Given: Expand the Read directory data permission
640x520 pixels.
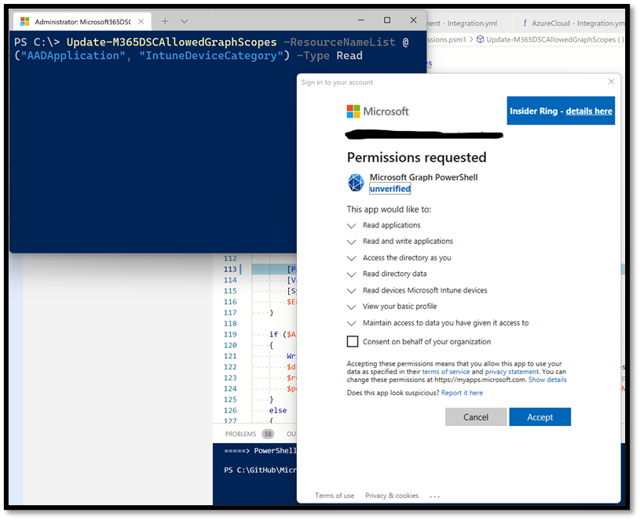Looking at the screenshot, I should click(x=351, y=275).
